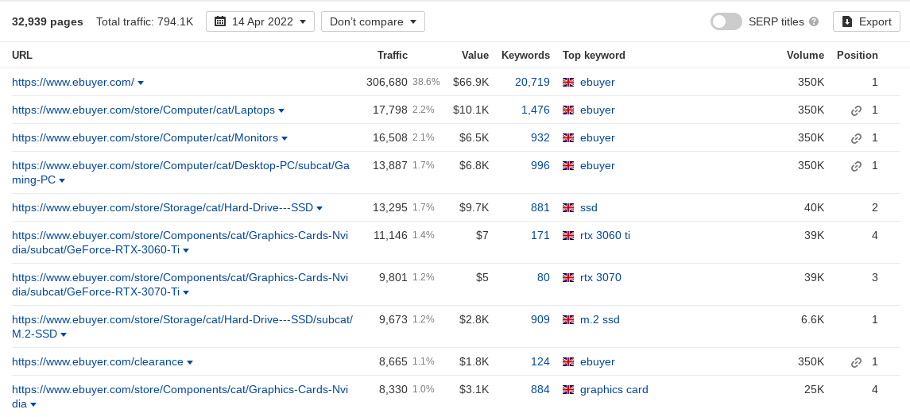This screenshot has height=417, width=910.
Task: Click the rtx 3060 ti keyword link
Action: click(605, 235)
